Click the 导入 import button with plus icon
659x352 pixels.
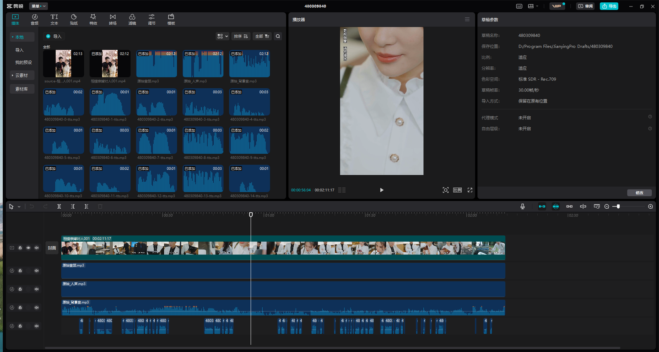coord(54,36)
